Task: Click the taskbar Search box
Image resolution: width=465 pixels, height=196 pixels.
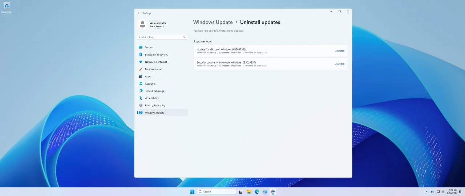Action: pyautogui.click(x=217, y=192)
